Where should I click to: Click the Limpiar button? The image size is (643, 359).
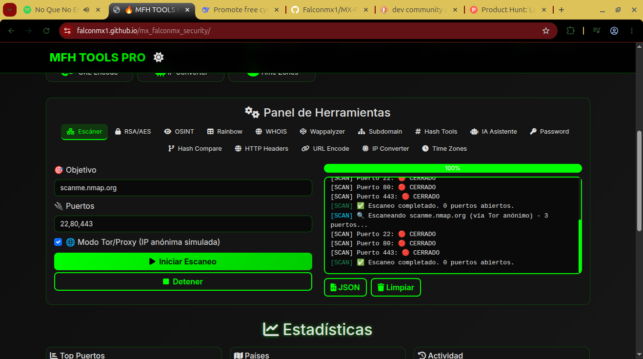(396, 287)
